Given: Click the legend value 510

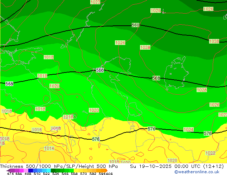Looking at the screenshot, I should (37, 174).
